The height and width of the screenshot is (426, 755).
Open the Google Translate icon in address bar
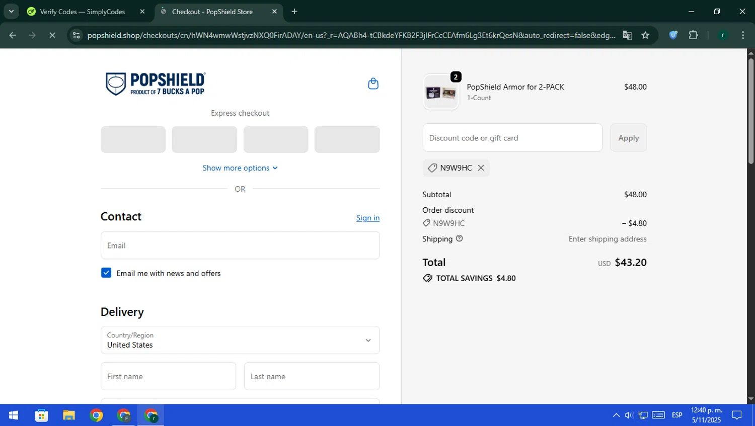(x=627, y=35)
